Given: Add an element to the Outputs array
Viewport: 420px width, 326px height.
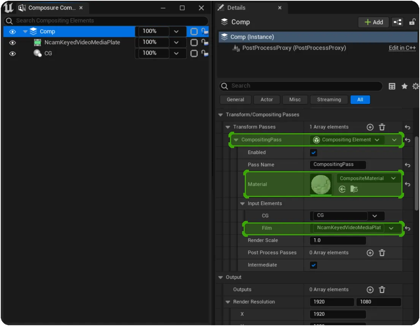Looking at the screenshot, I should click(370, 290).
